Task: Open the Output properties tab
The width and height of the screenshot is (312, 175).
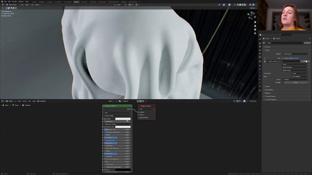Action: point(260,47)
